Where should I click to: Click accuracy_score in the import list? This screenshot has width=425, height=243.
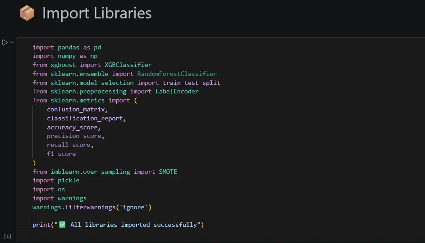tap(72, 127)
